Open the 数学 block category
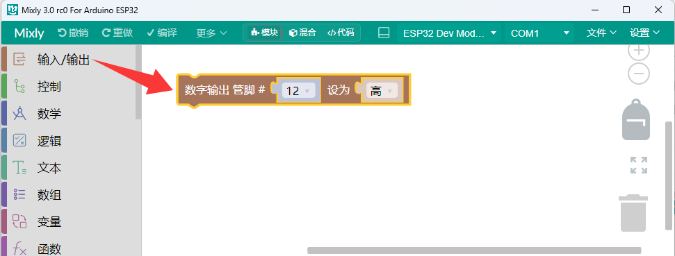The width and height of the screenshot is (675, 256). pyautogui.click(x=69, y=114)
